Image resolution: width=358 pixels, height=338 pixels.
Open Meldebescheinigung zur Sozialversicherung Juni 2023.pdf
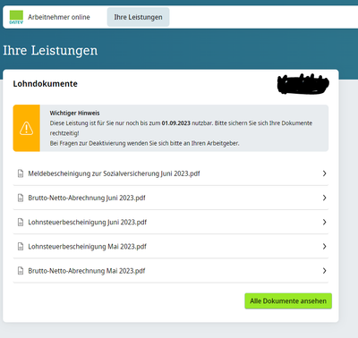pos(171,173)
